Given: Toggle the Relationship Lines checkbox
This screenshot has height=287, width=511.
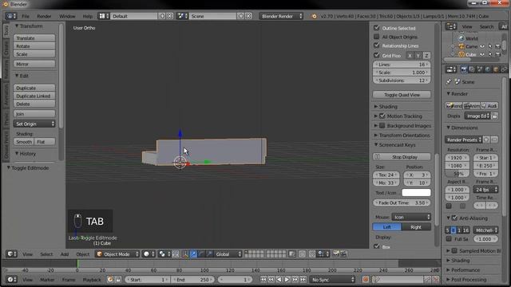Looking at the screenshot, I should click(376, 45).
